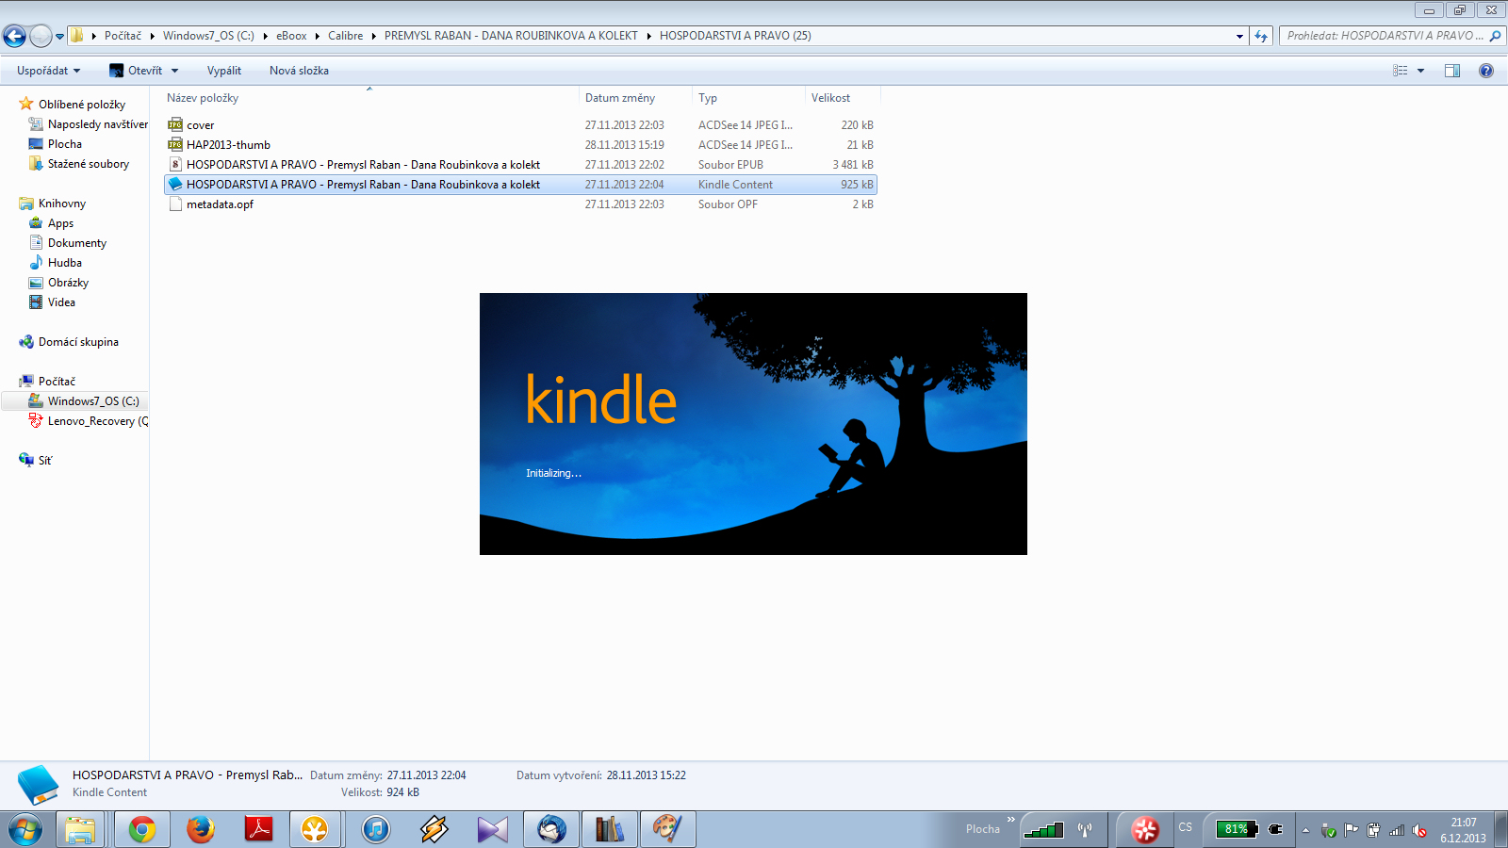Viewport: 1508px width, 848px height.
Task: Click Kindle book icon in details pane
Action: pyautogui.click(x=39, y=784)
